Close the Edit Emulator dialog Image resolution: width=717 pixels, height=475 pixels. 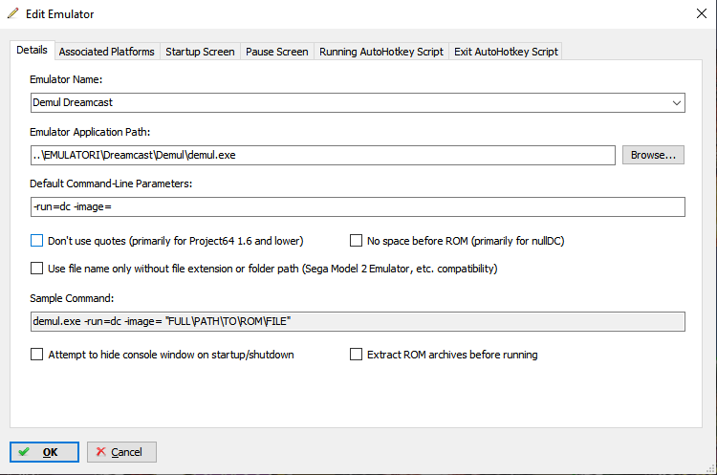(702, 13)
